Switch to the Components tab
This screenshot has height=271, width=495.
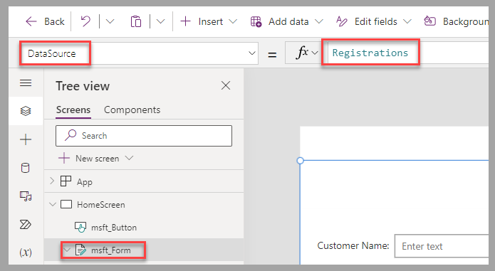132,110
